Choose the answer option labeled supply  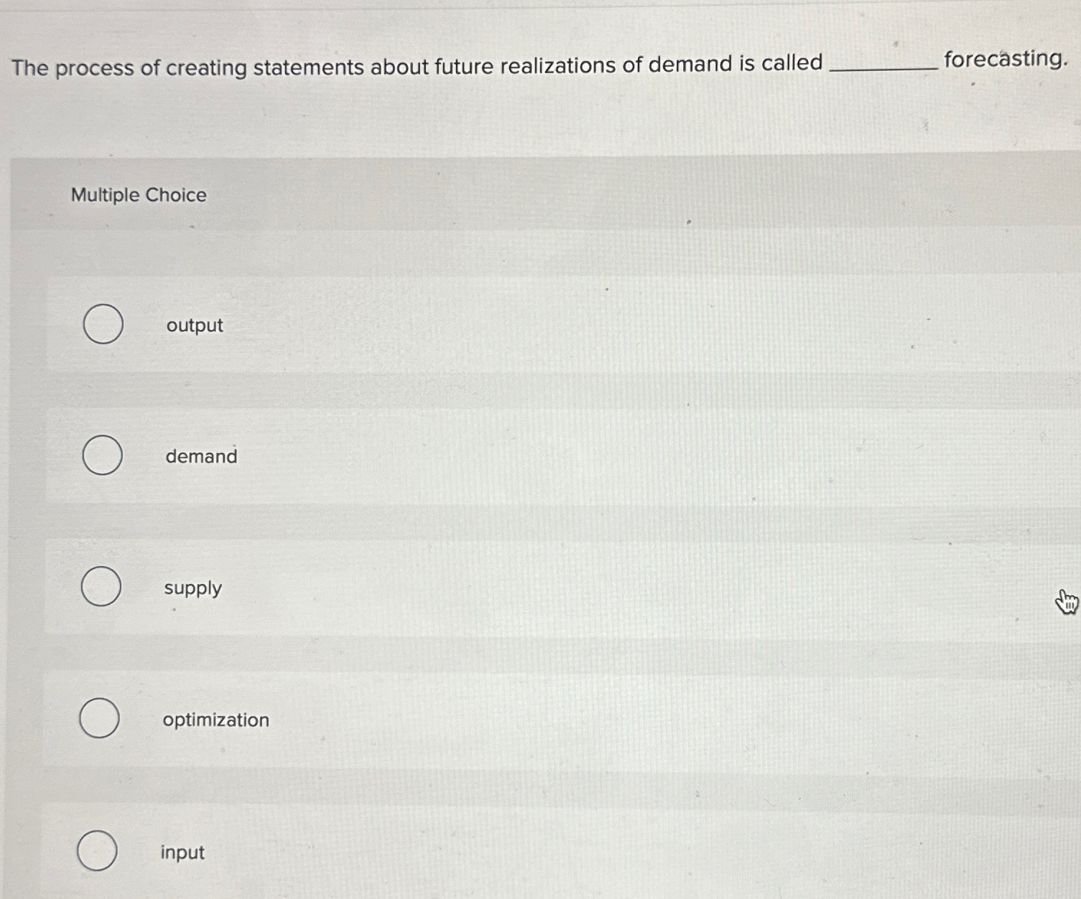click(x=192, y=588)
